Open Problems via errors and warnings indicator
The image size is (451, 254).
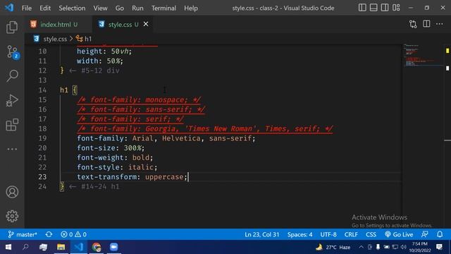[73, 234]
